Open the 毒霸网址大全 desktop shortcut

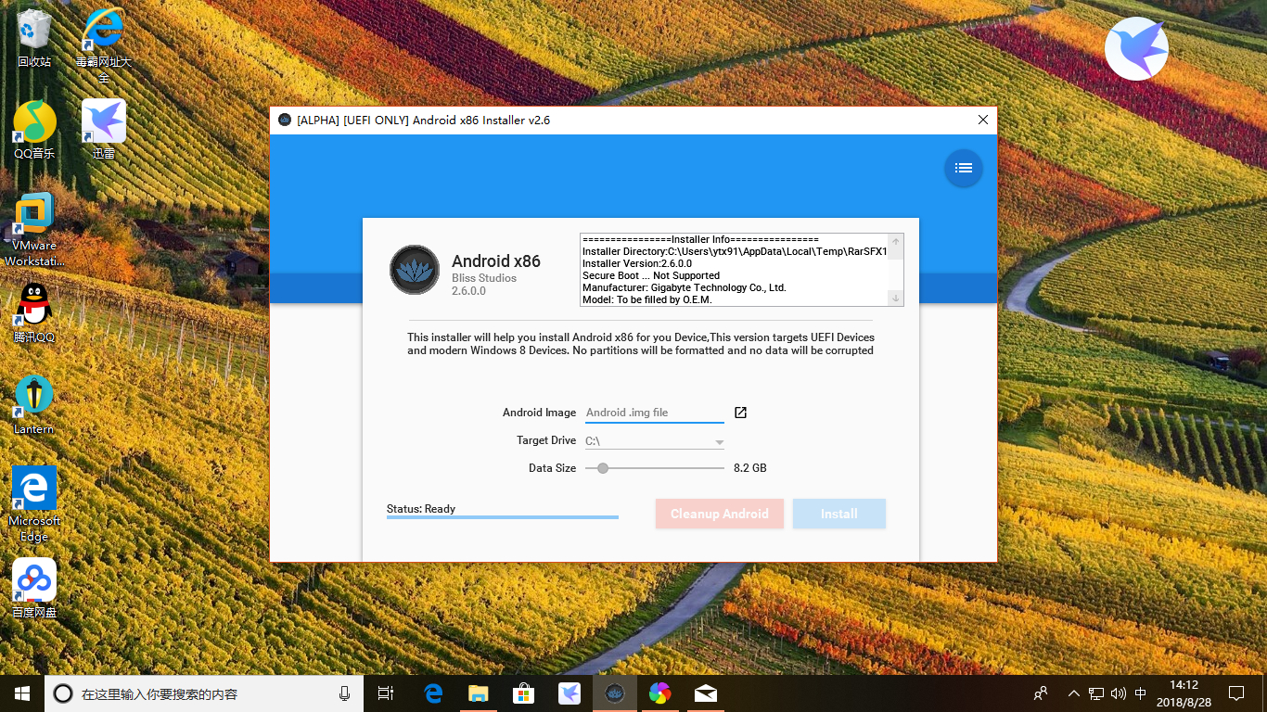coord(104,44)
